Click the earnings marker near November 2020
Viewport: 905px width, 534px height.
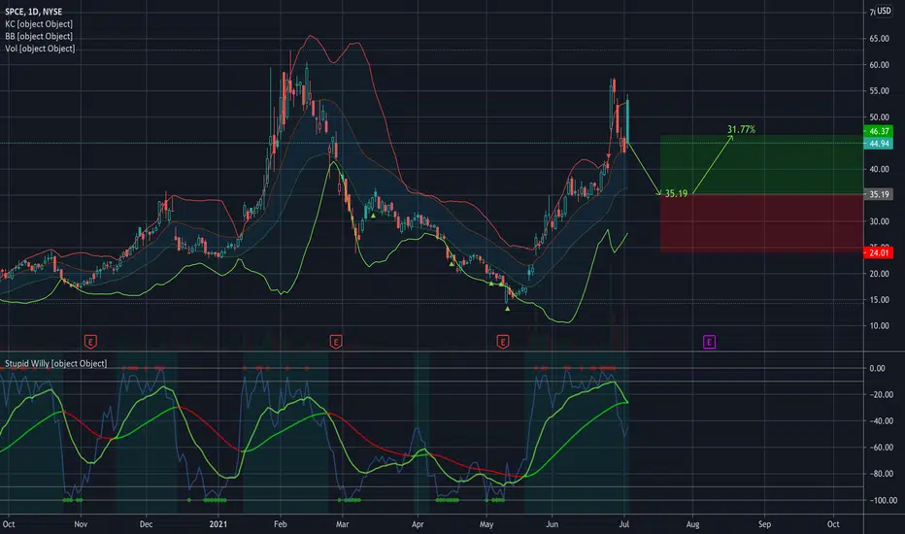[90, 342]
